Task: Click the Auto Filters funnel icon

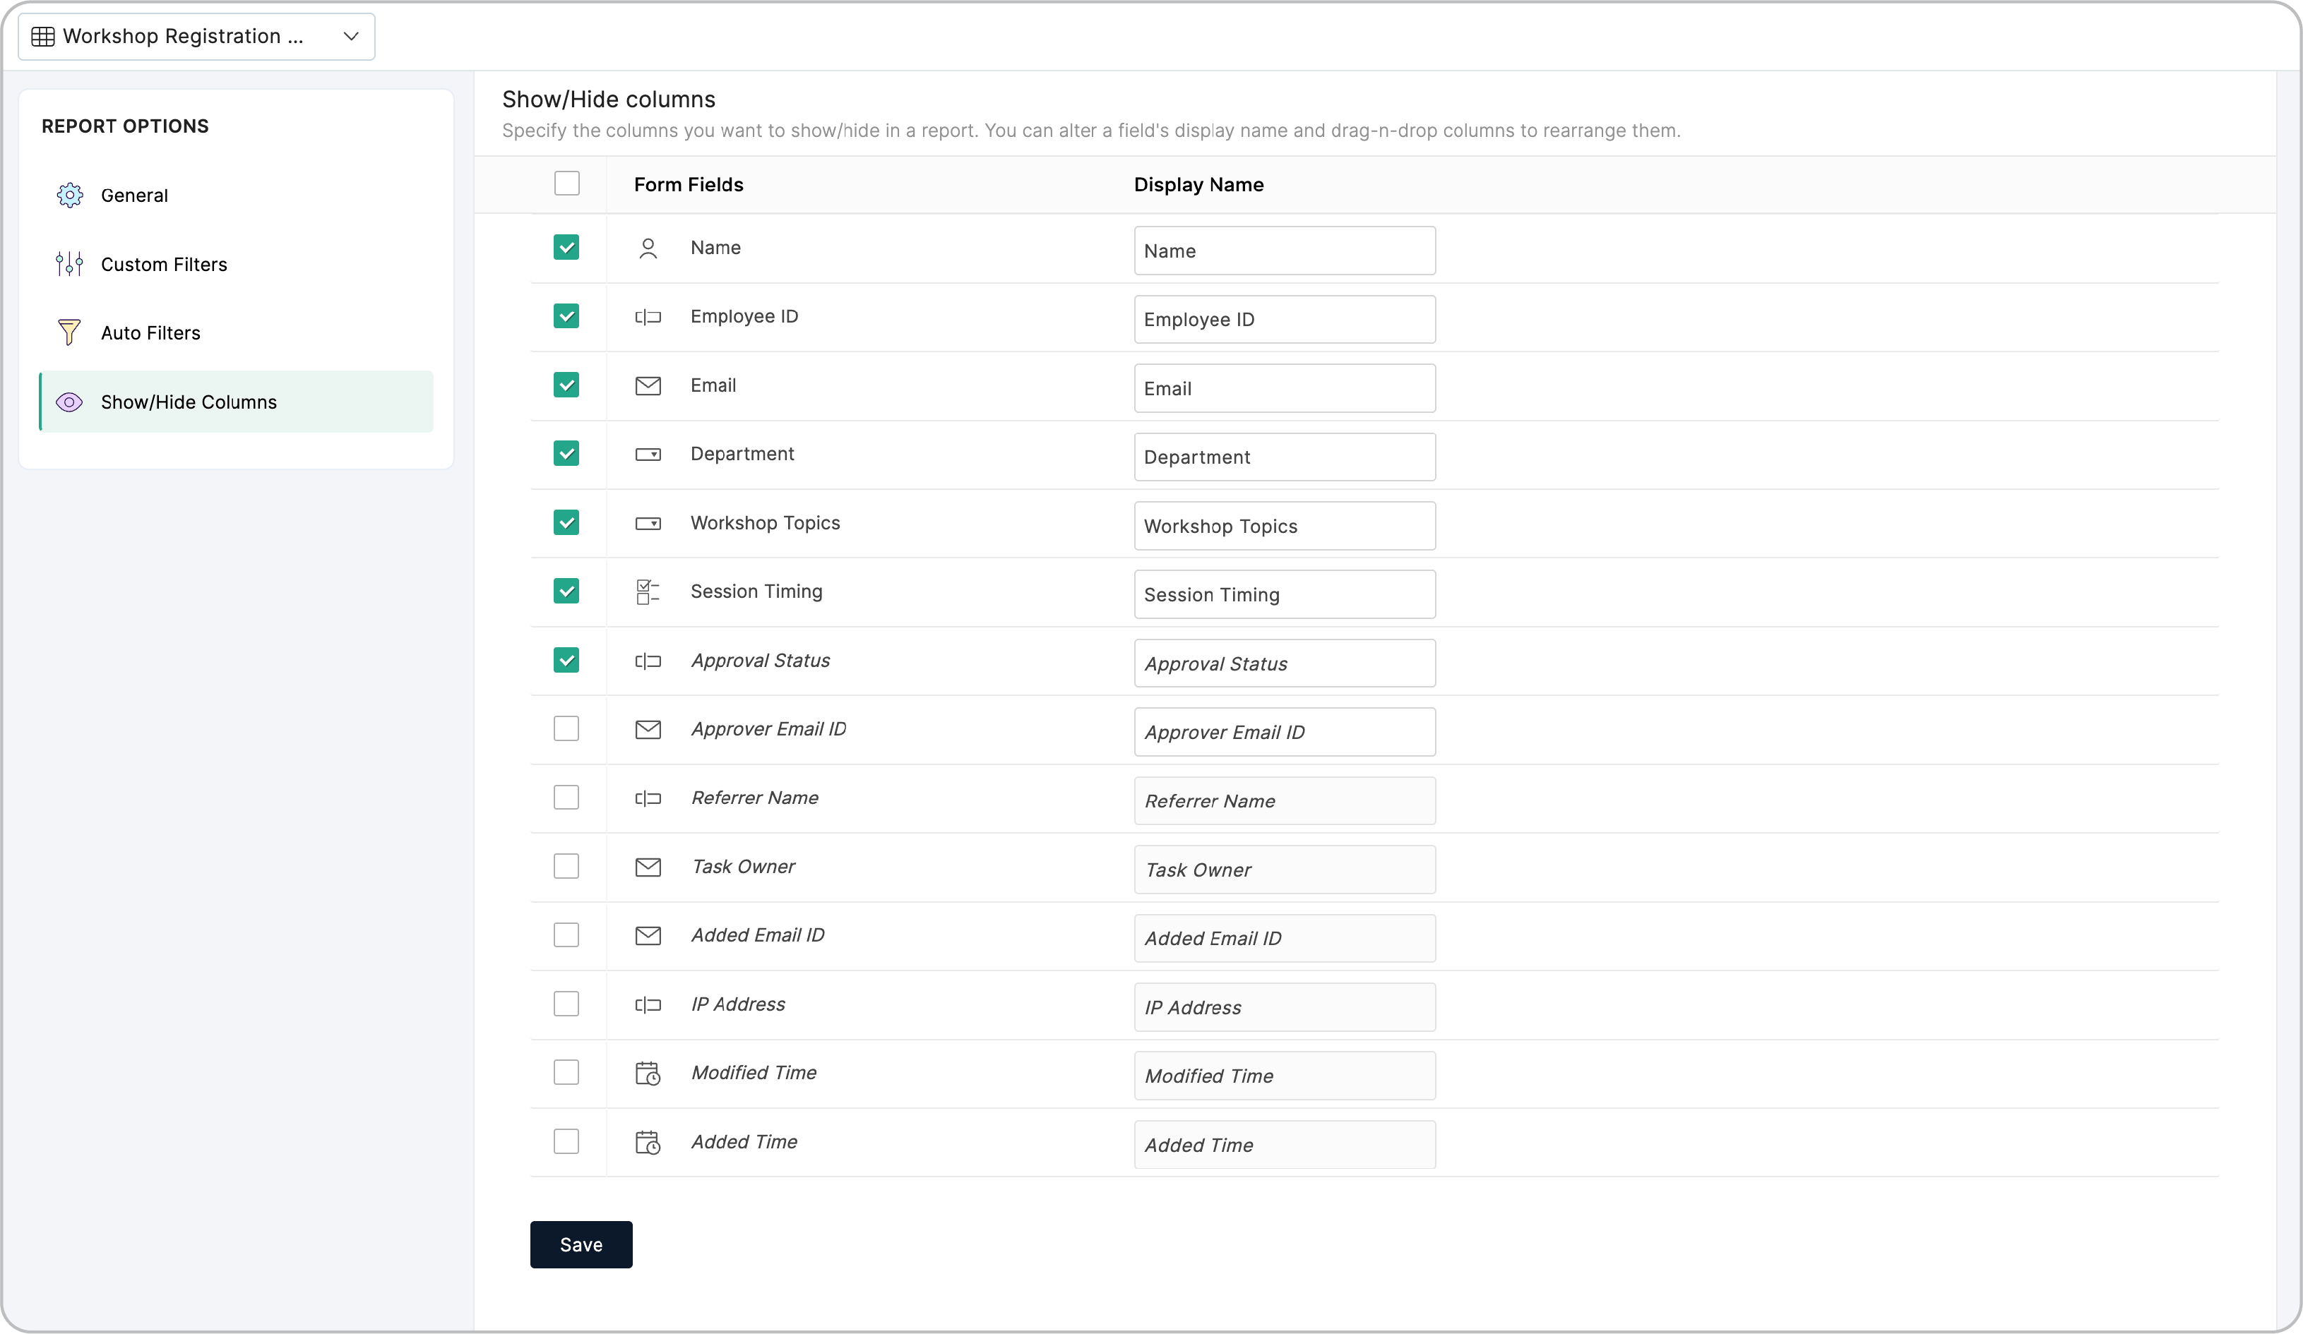Action: click(x=69, y=332)
